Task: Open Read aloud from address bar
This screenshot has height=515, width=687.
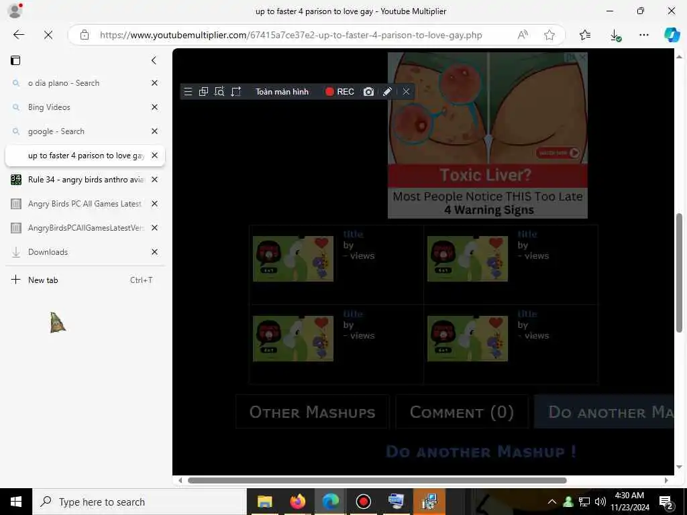Action: pyautogui.click(x=523, y=35)
